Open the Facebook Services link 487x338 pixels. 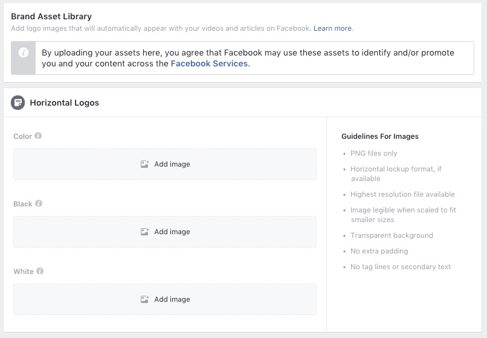(209, 63)
